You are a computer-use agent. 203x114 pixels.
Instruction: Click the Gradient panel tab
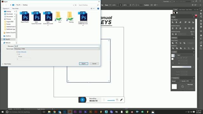174,52
